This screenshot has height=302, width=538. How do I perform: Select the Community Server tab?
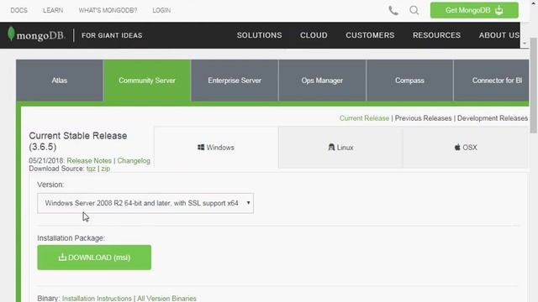[147, 81]
